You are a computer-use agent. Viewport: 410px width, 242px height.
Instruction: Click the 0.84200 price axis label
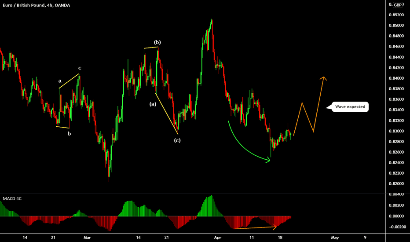tap(396, 68)
